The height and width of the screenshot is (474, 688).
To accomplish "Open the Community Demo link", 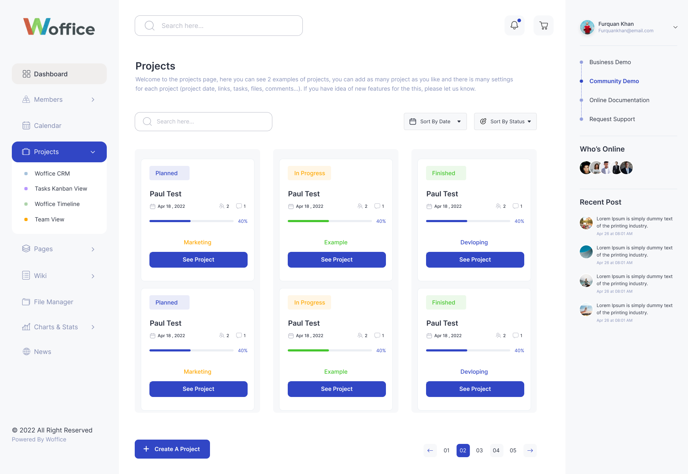I will pyautogui.click(x=614, y=81).
